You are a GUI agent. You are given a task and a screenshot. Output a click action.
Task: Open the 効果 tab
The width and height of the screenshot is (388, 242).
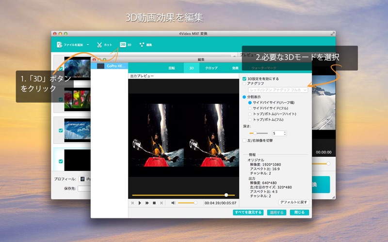pos(235,68)
